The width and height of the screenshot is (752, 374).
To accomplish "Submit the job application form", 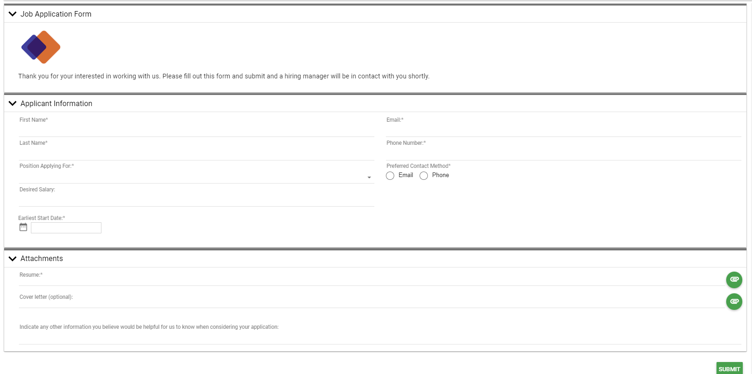I will (x=729, y=369).
